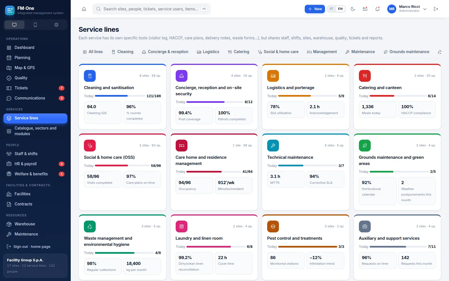
Task: Click Cleaning today progress bar 121/186
Action: point(120,96)
